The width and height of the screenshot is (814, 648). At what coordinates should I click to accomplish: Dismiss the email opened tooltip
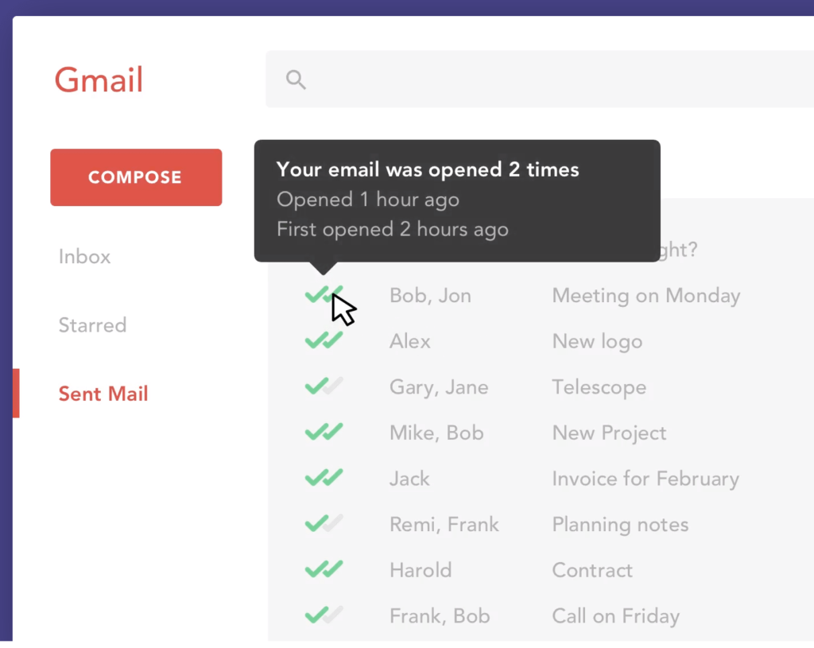click(457, 200)
